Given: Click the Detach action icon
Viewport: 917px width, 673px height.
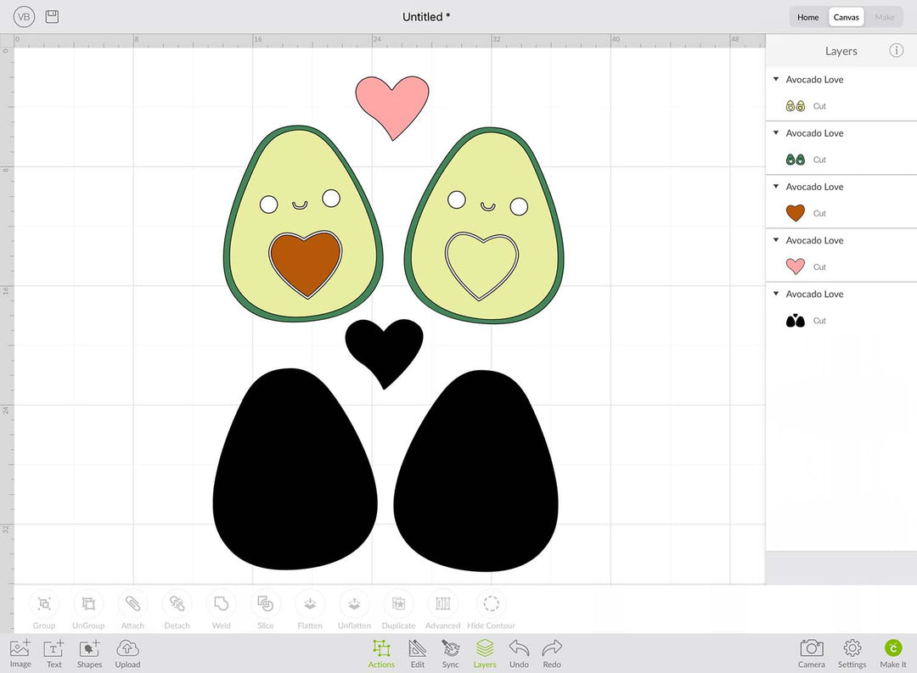Looking at the screenshot, I should tap(177, 603).
